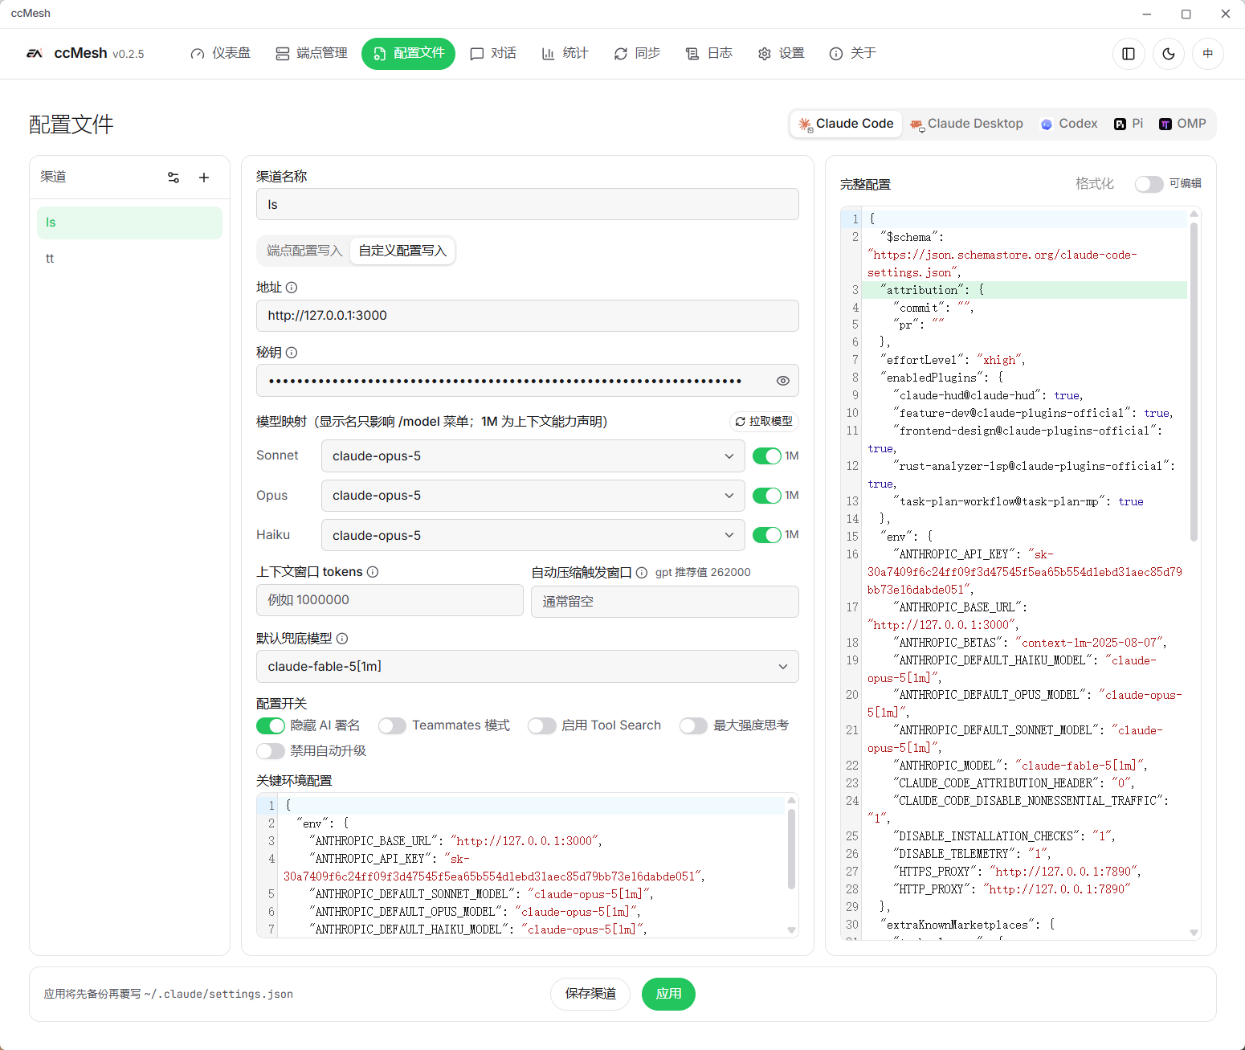Select the Codex target
1245x1050 pixels.
(x=1069, y=124)
